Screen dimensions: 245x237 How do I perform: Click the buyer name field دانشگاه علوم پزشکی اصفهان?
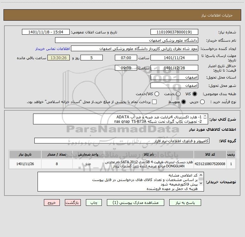click(x=127, y=40)
